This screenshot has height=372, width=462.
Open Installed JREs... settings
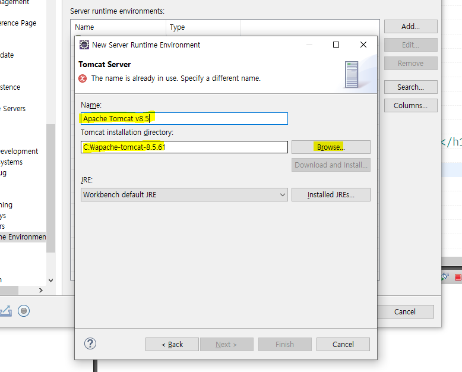(x=331, y=195)
